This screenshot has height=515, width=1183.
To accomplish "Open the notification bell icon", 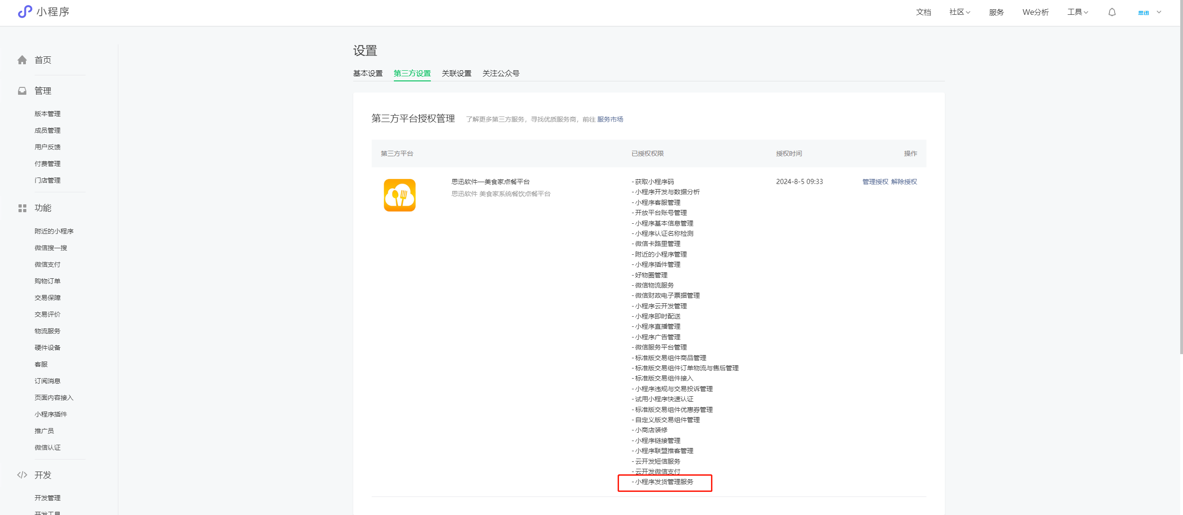I will 1112,12.
